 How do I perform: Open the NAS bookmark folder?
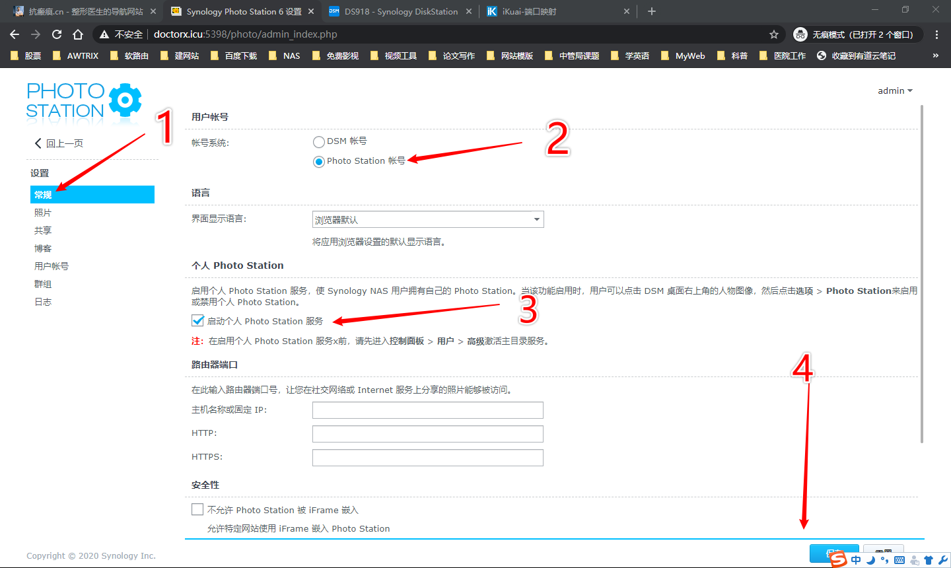(284, 55)
